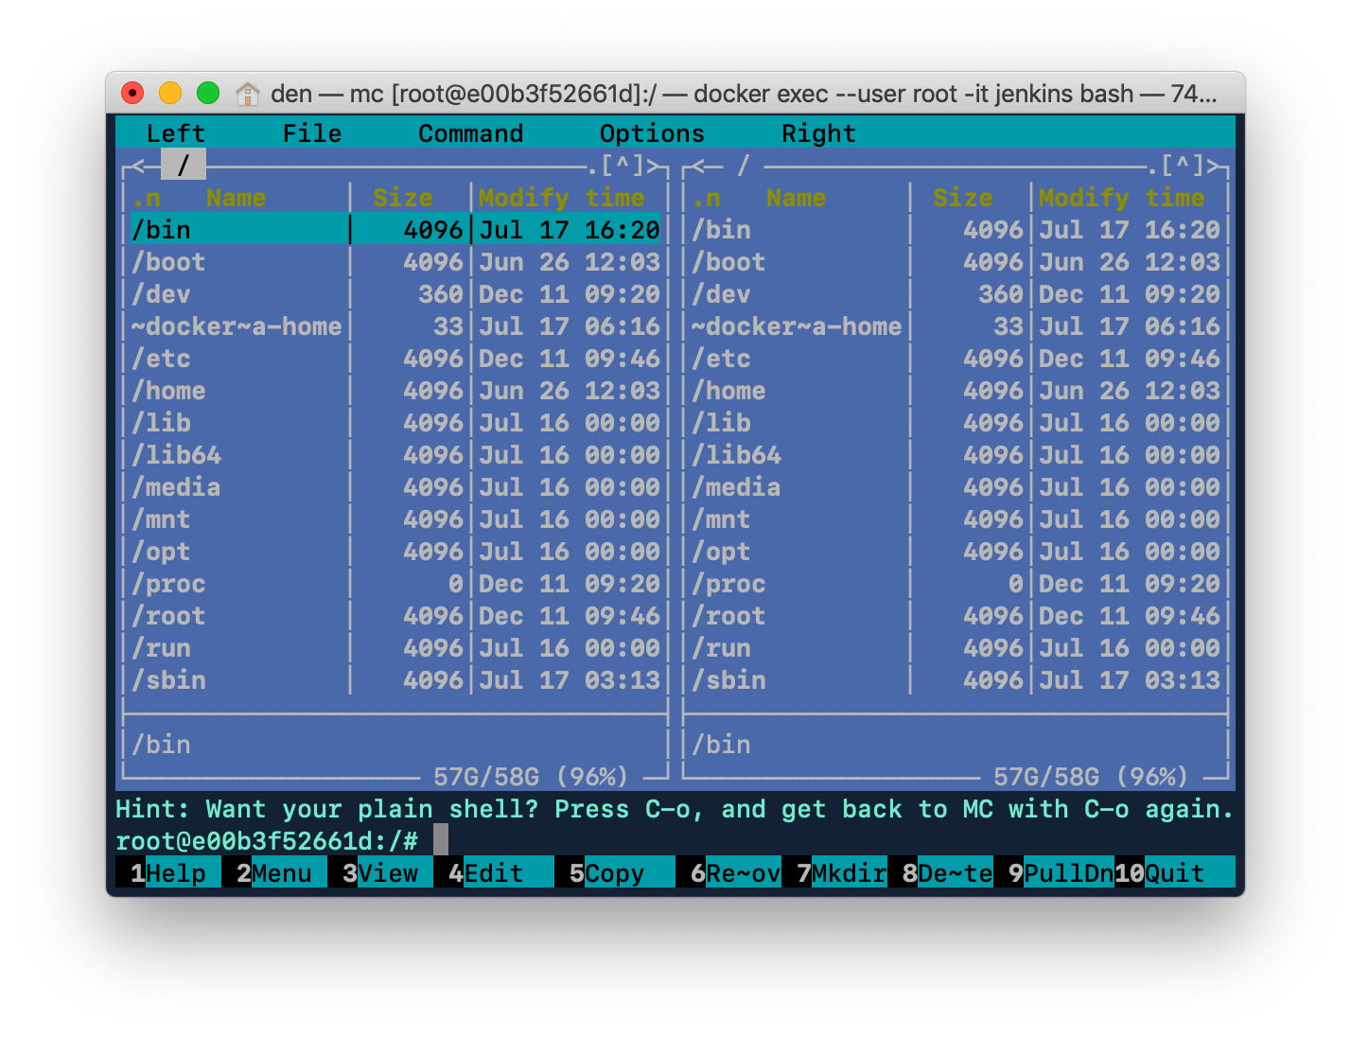Select the /home directory in right panel
The height and width of the screenshot is (1037, 1351).
click(728, 390)
